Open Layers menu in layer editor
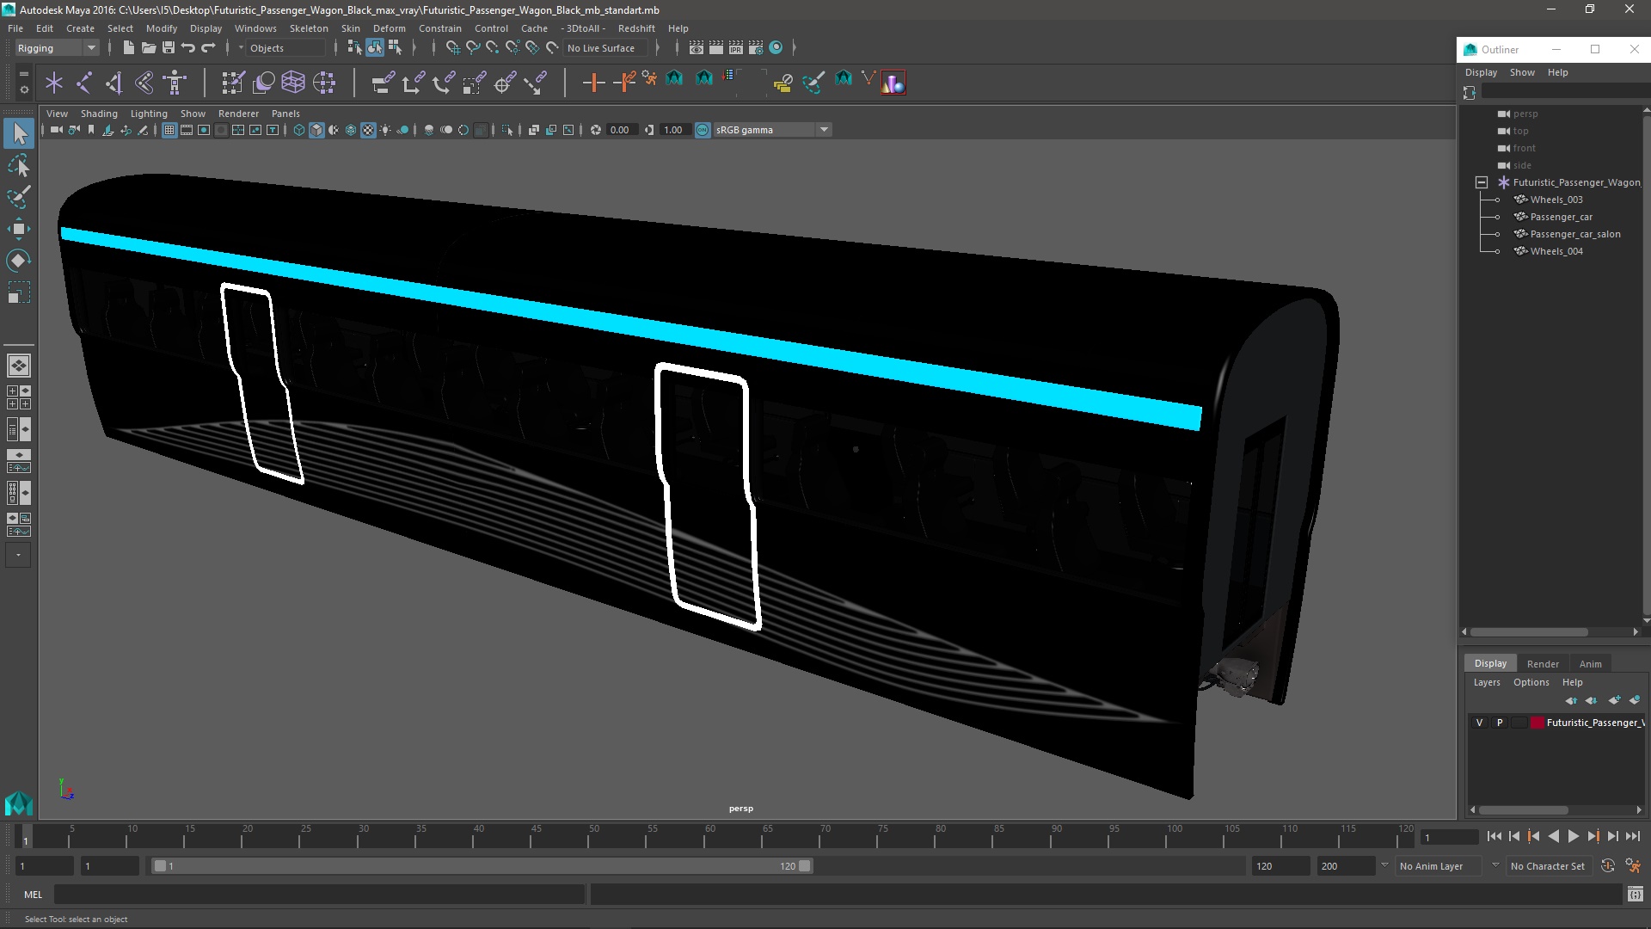The width and height of the screenshot is (1651, 929). (1486, 682)
